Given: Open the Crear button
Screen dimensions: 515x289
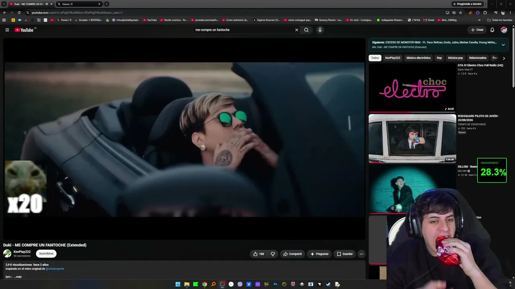Looking at the screenshot, I should 477,30.
